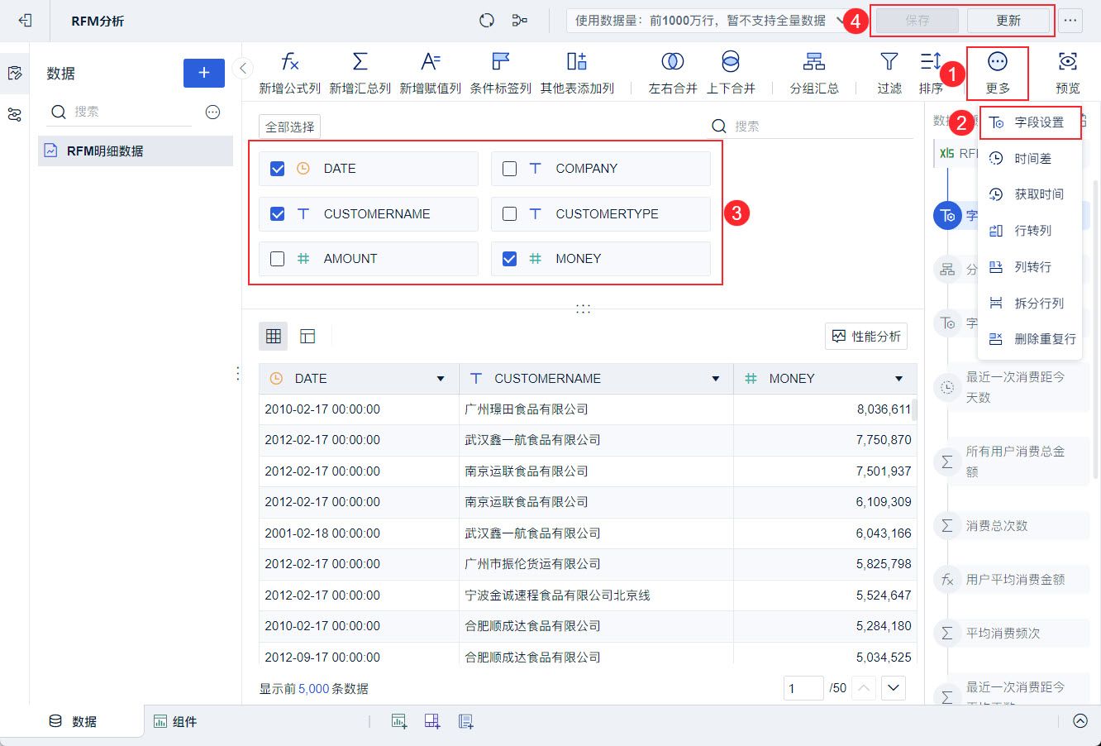Select step 消费总次数
The image size is (1101, 746).
[x=1013, y=526]
